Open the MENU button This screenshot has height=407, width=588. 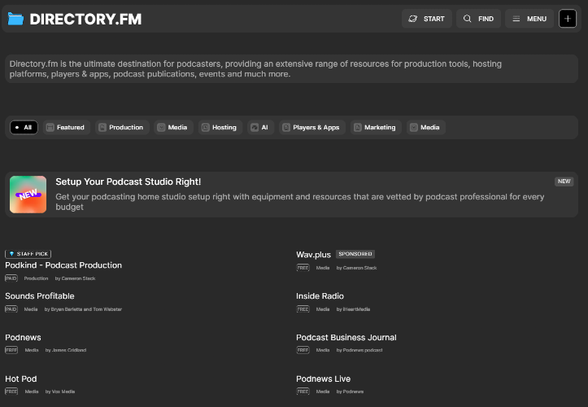coord(529,19)
